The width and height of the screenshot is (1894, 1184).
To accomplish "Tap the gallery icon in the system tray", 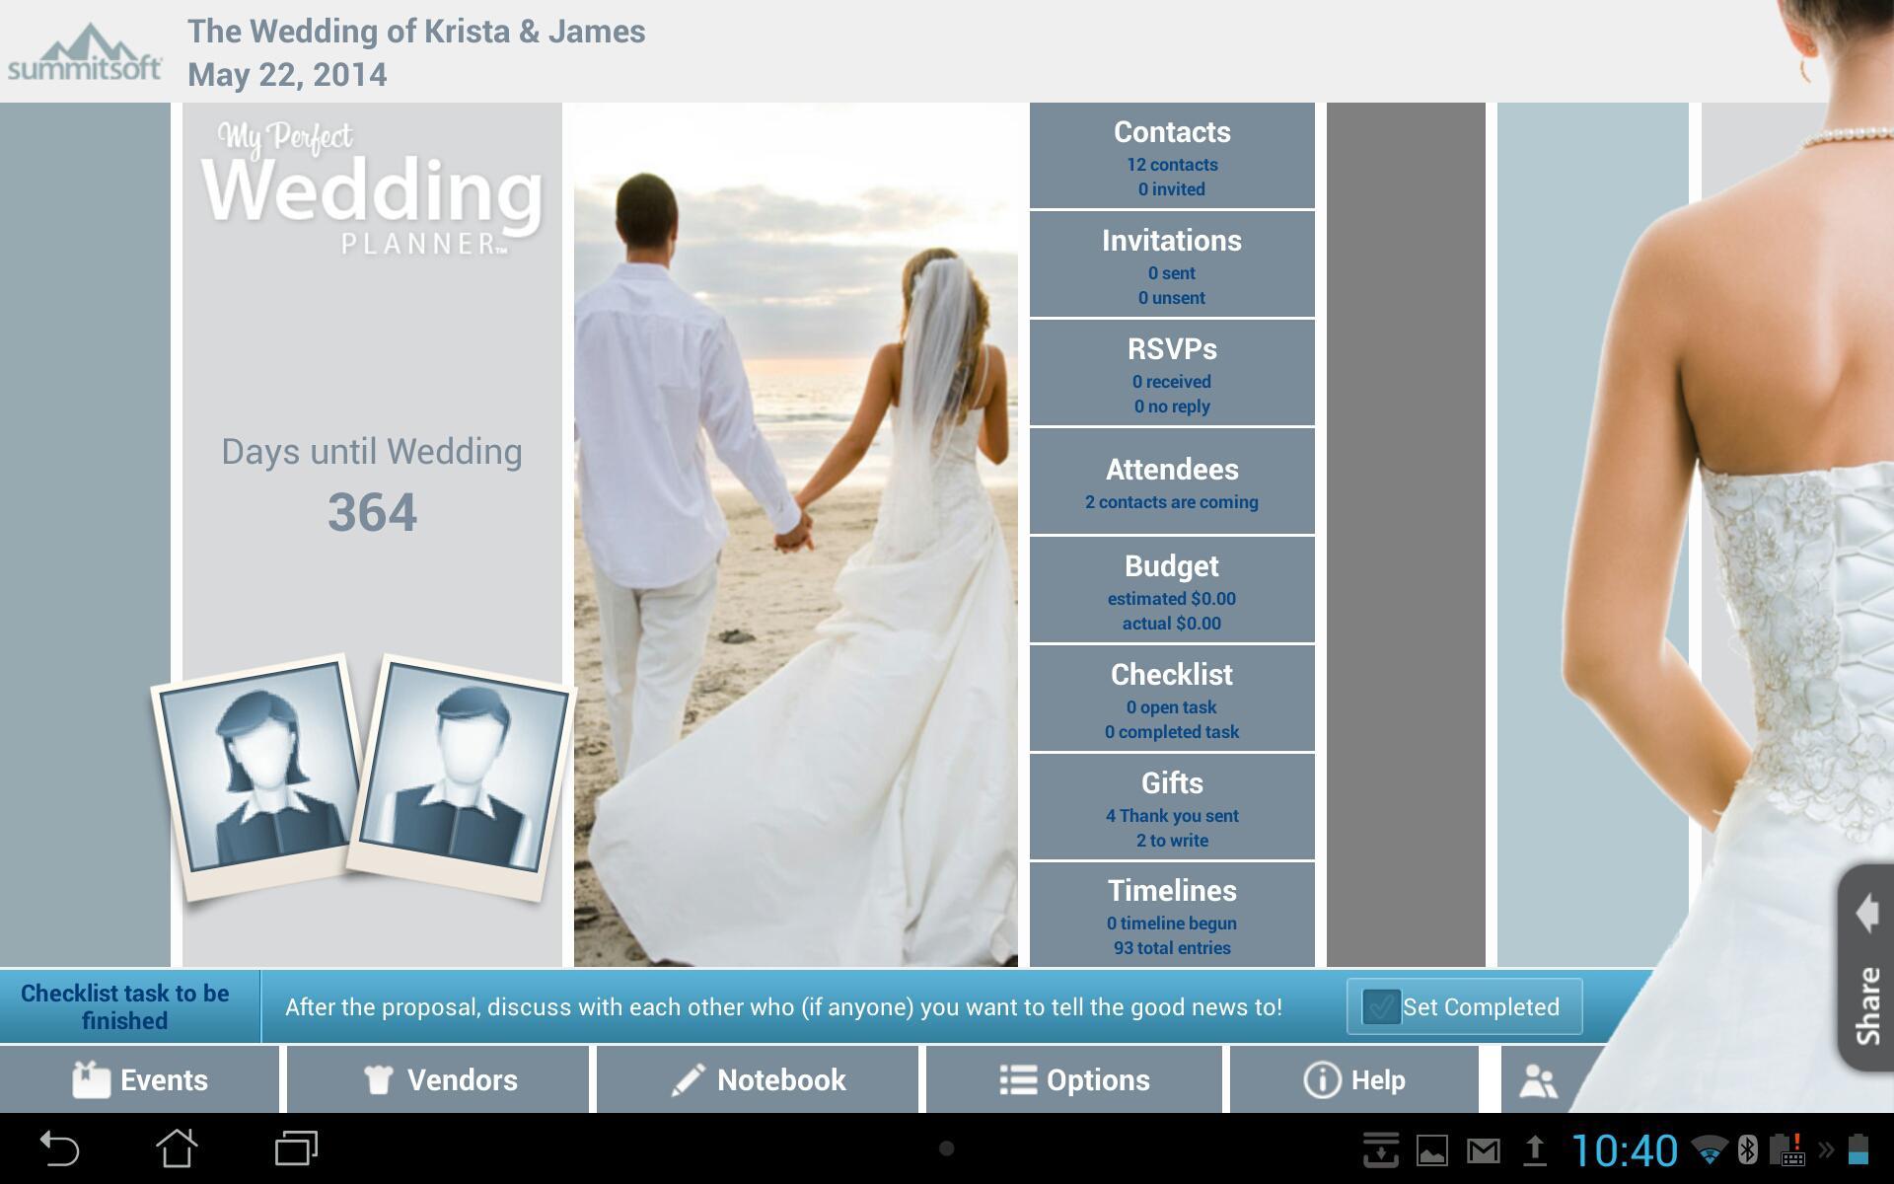I will point(1430,1149).
